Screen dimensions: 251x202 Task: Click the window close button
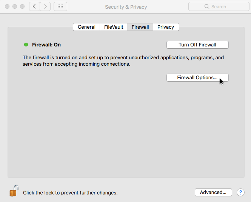pos(7,6)
